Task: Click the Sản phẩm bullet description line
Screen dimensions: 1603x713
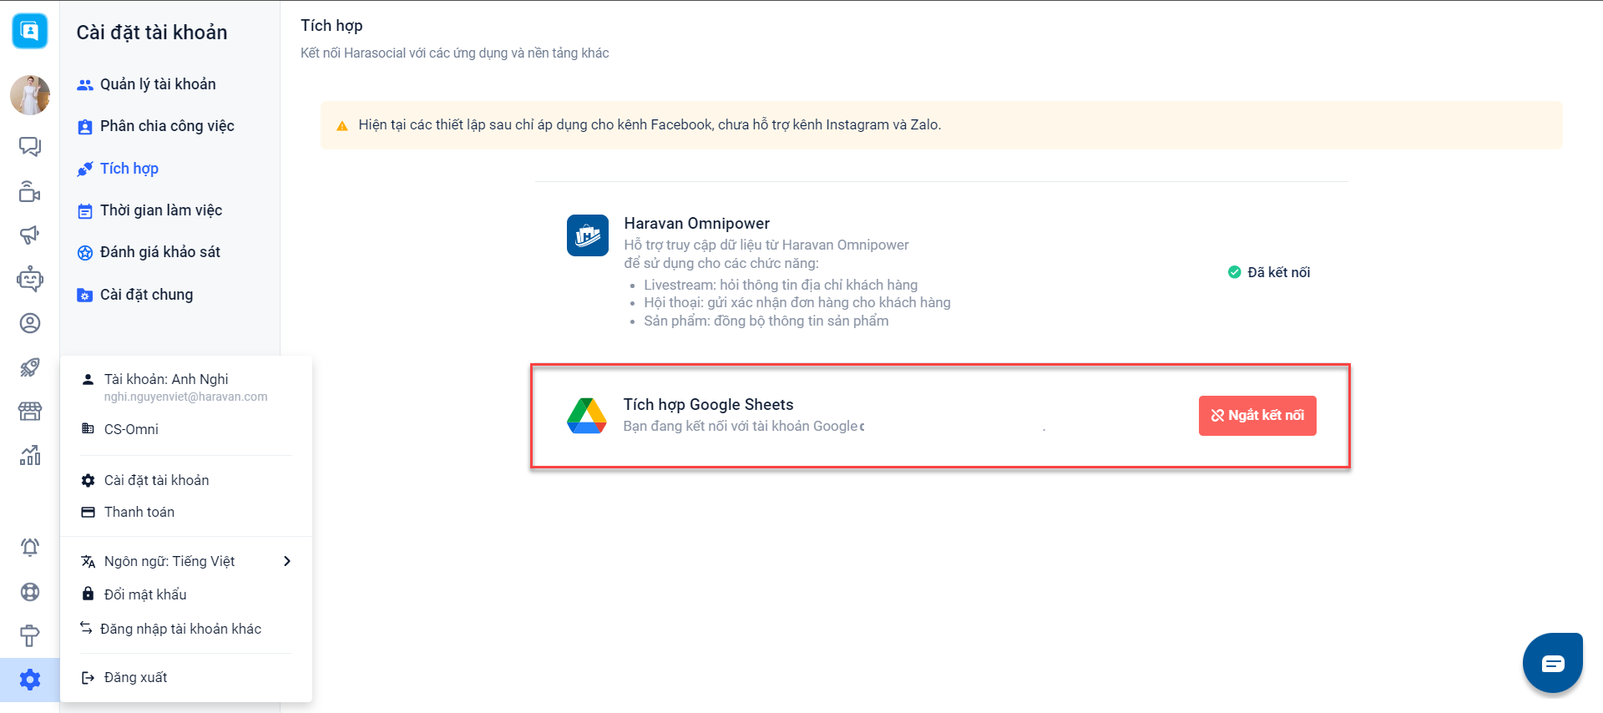Action: pos(766,321)
